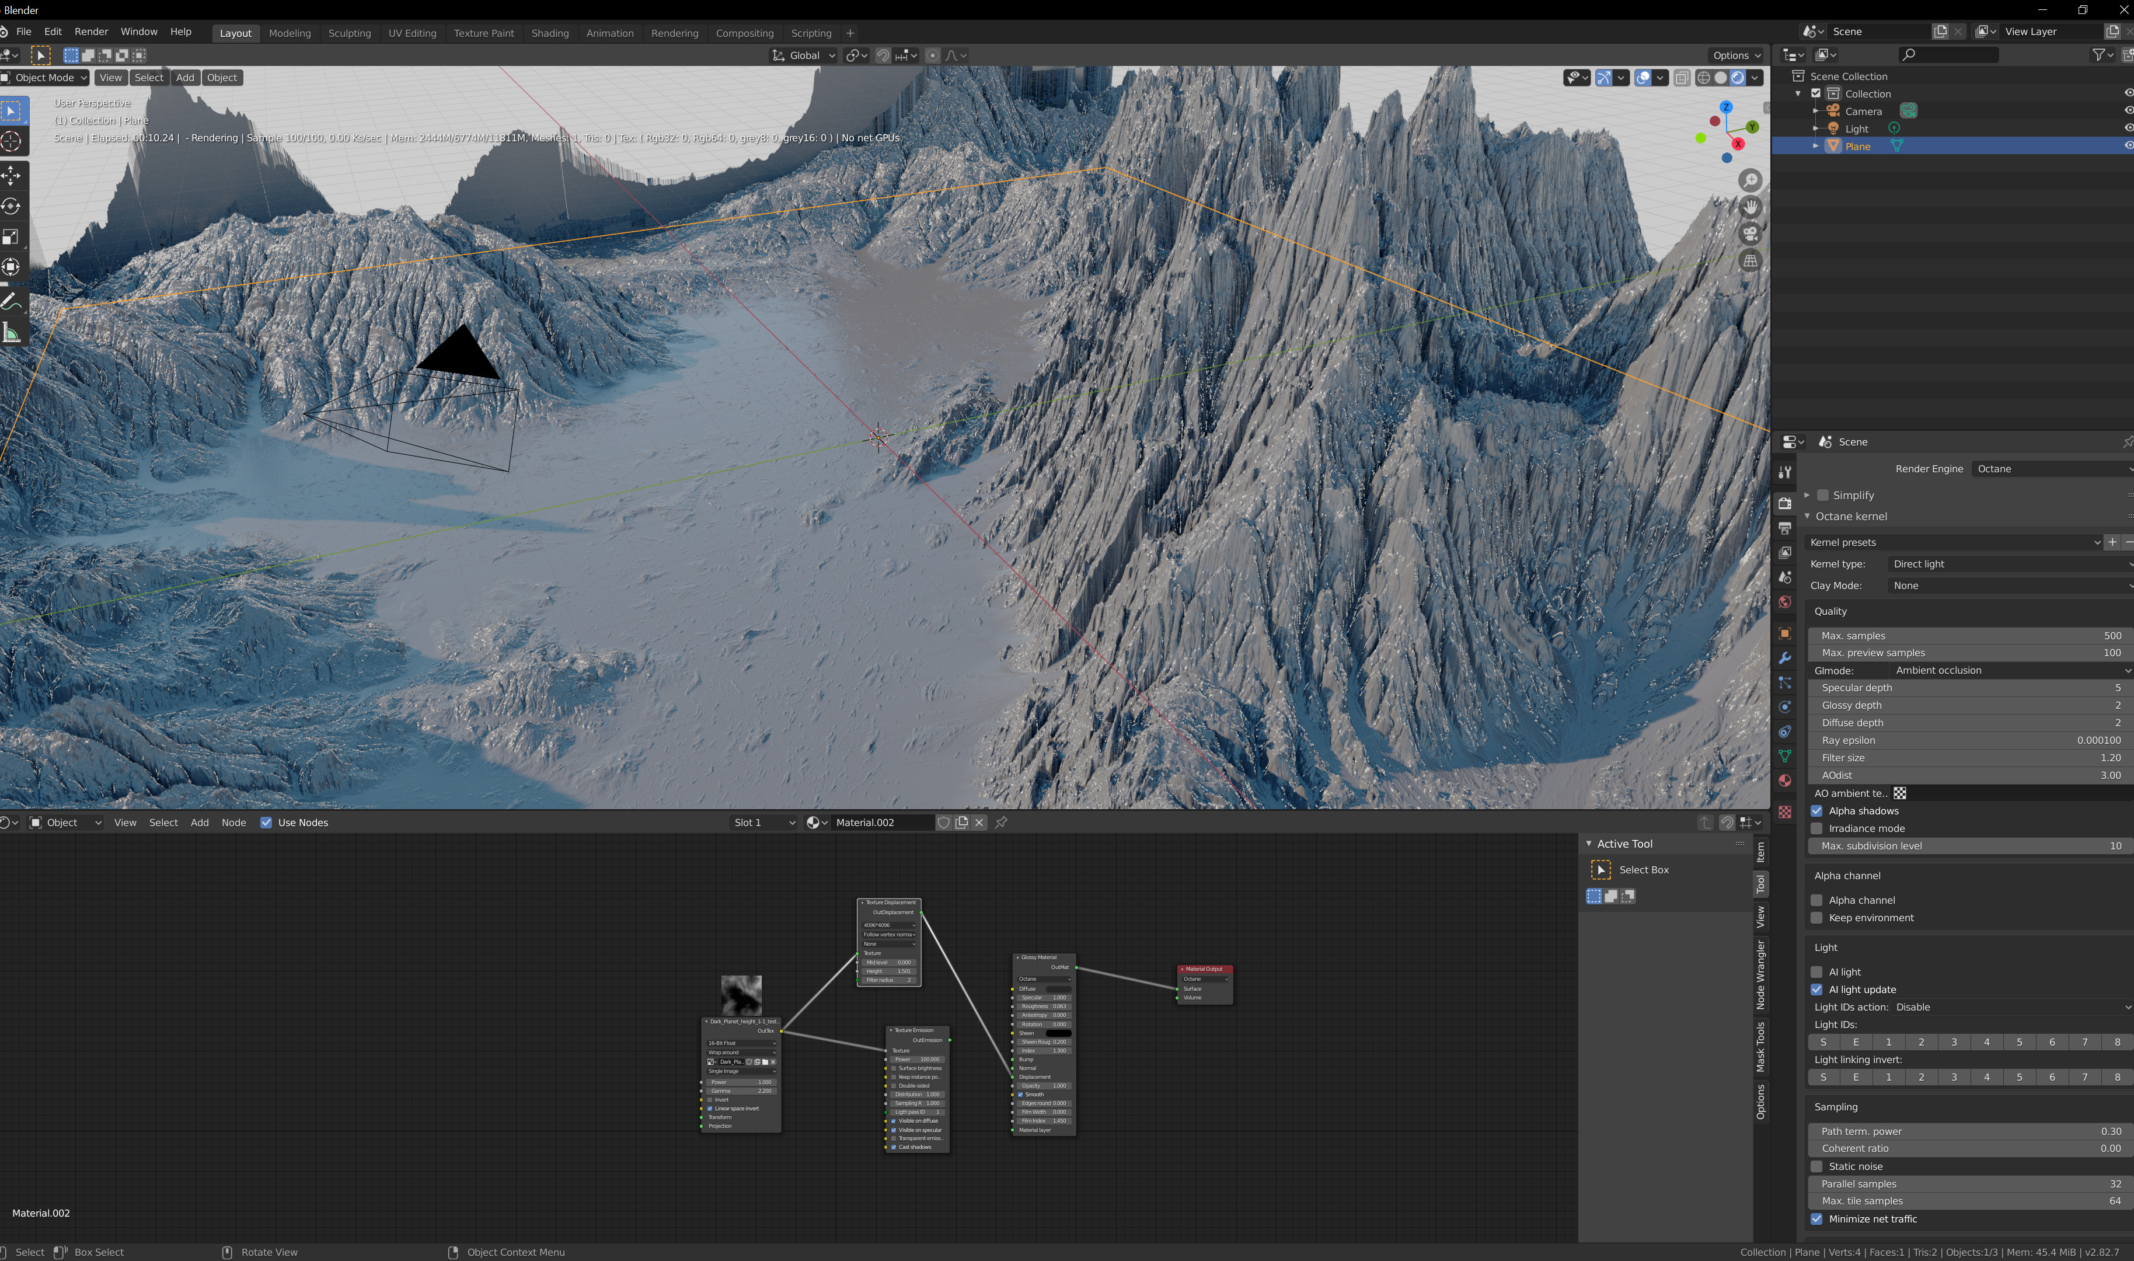Click the Add button in viewport header
2134x1261 pixels.
[184, 77]
